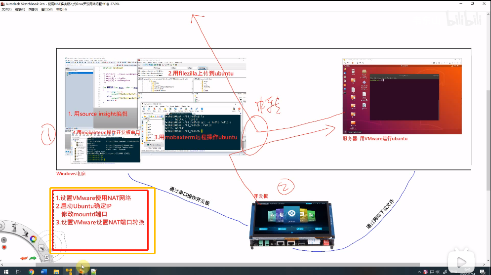Image resolution: width=491 pixels, height=275 pixels.
Task: Click the MobaXterm hello.c terminal screenshot
Action: click(191, 127)
